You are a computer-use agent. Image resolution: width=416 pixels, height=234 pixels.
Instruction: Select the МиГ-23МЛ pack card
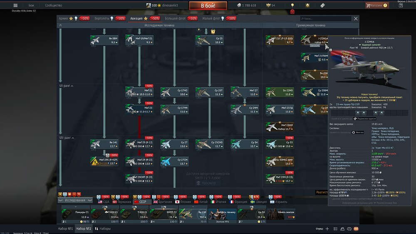pyautogui.click(x=280, y=127)
